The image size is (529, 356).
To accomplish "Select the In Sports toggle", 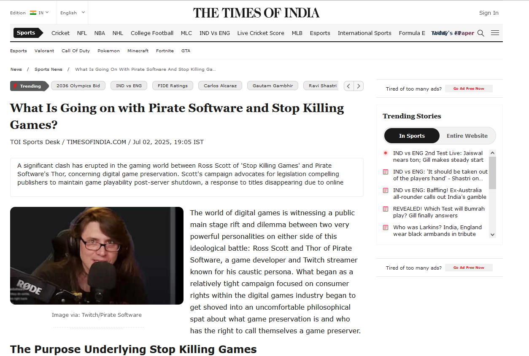I will tap(412, 136).
